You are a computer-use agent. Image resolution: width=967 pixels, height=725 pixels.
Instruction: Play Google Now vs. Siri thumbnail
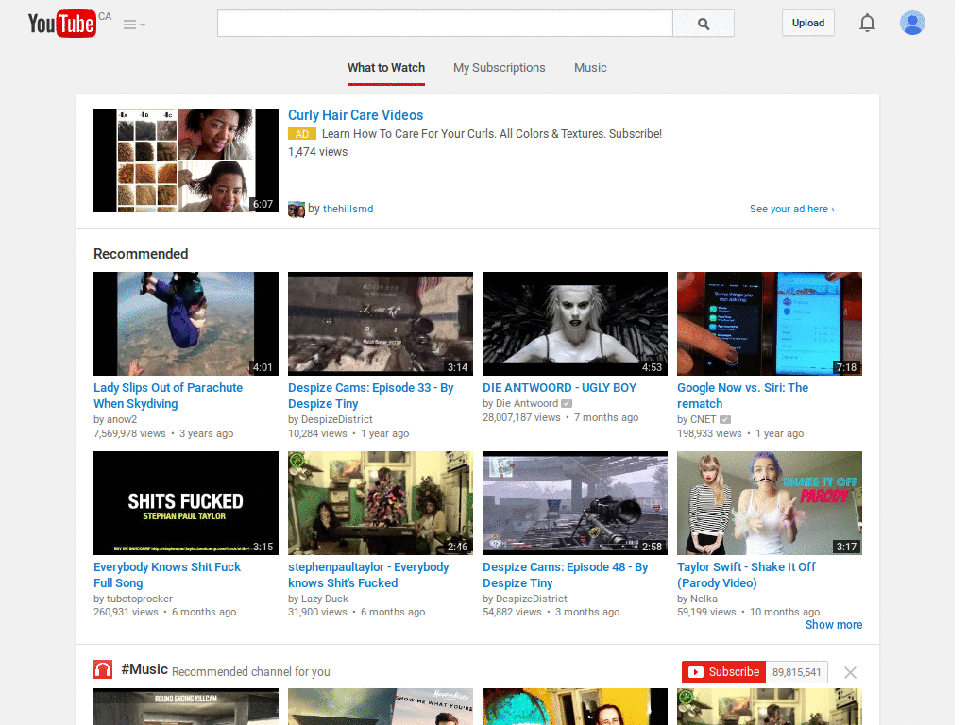click(770, 324)
